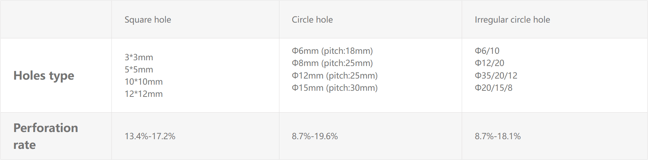The image size is (648, 160).
Task: Click the 10*10mm square hole entry
Action: [x=143, y=82]
